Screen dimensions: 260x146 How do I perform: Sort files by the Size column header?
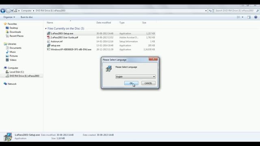pyautogui.click(x=144, y=23)
